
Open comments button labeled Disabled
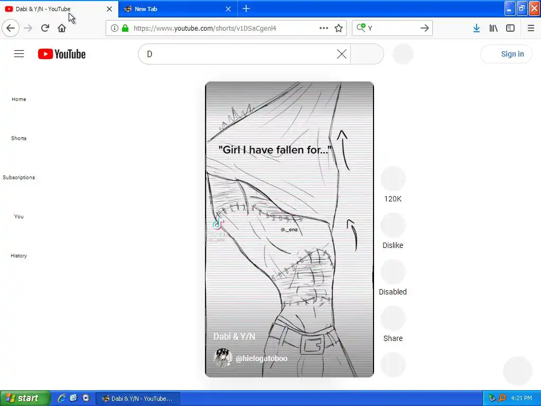click(393, 272)
